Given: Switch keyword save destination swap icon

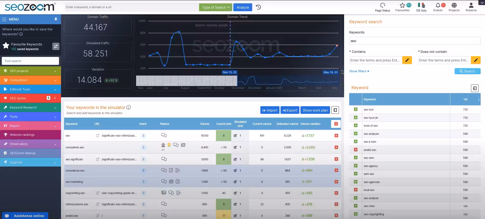Looking at the screenshot, I should pyautogui.click(x=56, y=46).
